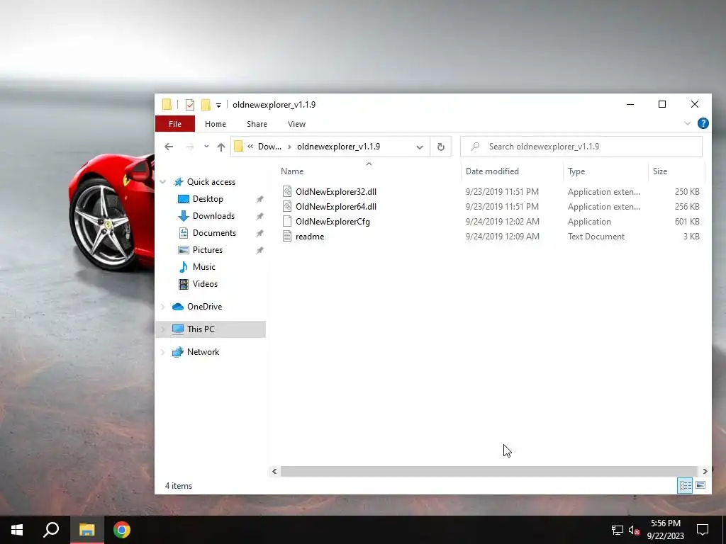
Task: Go up one folder level
Action: (x=221, y=147)
